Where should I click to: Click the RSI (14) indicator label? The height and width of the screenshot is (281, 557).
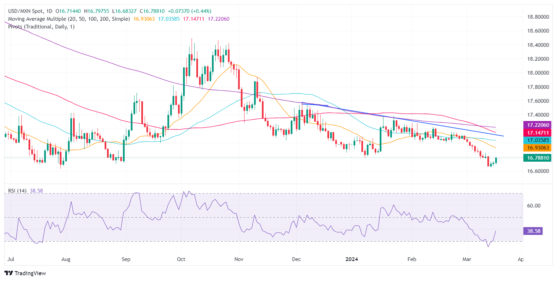(x=17, y=191)
